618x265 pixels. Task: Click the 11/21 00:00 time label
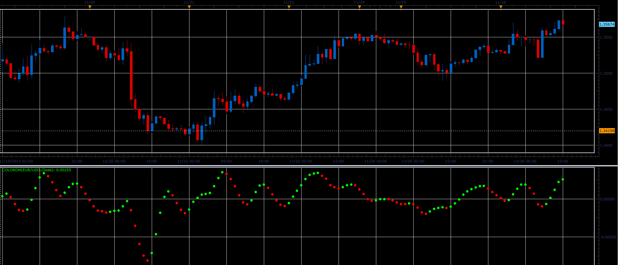tap(189, 161)
